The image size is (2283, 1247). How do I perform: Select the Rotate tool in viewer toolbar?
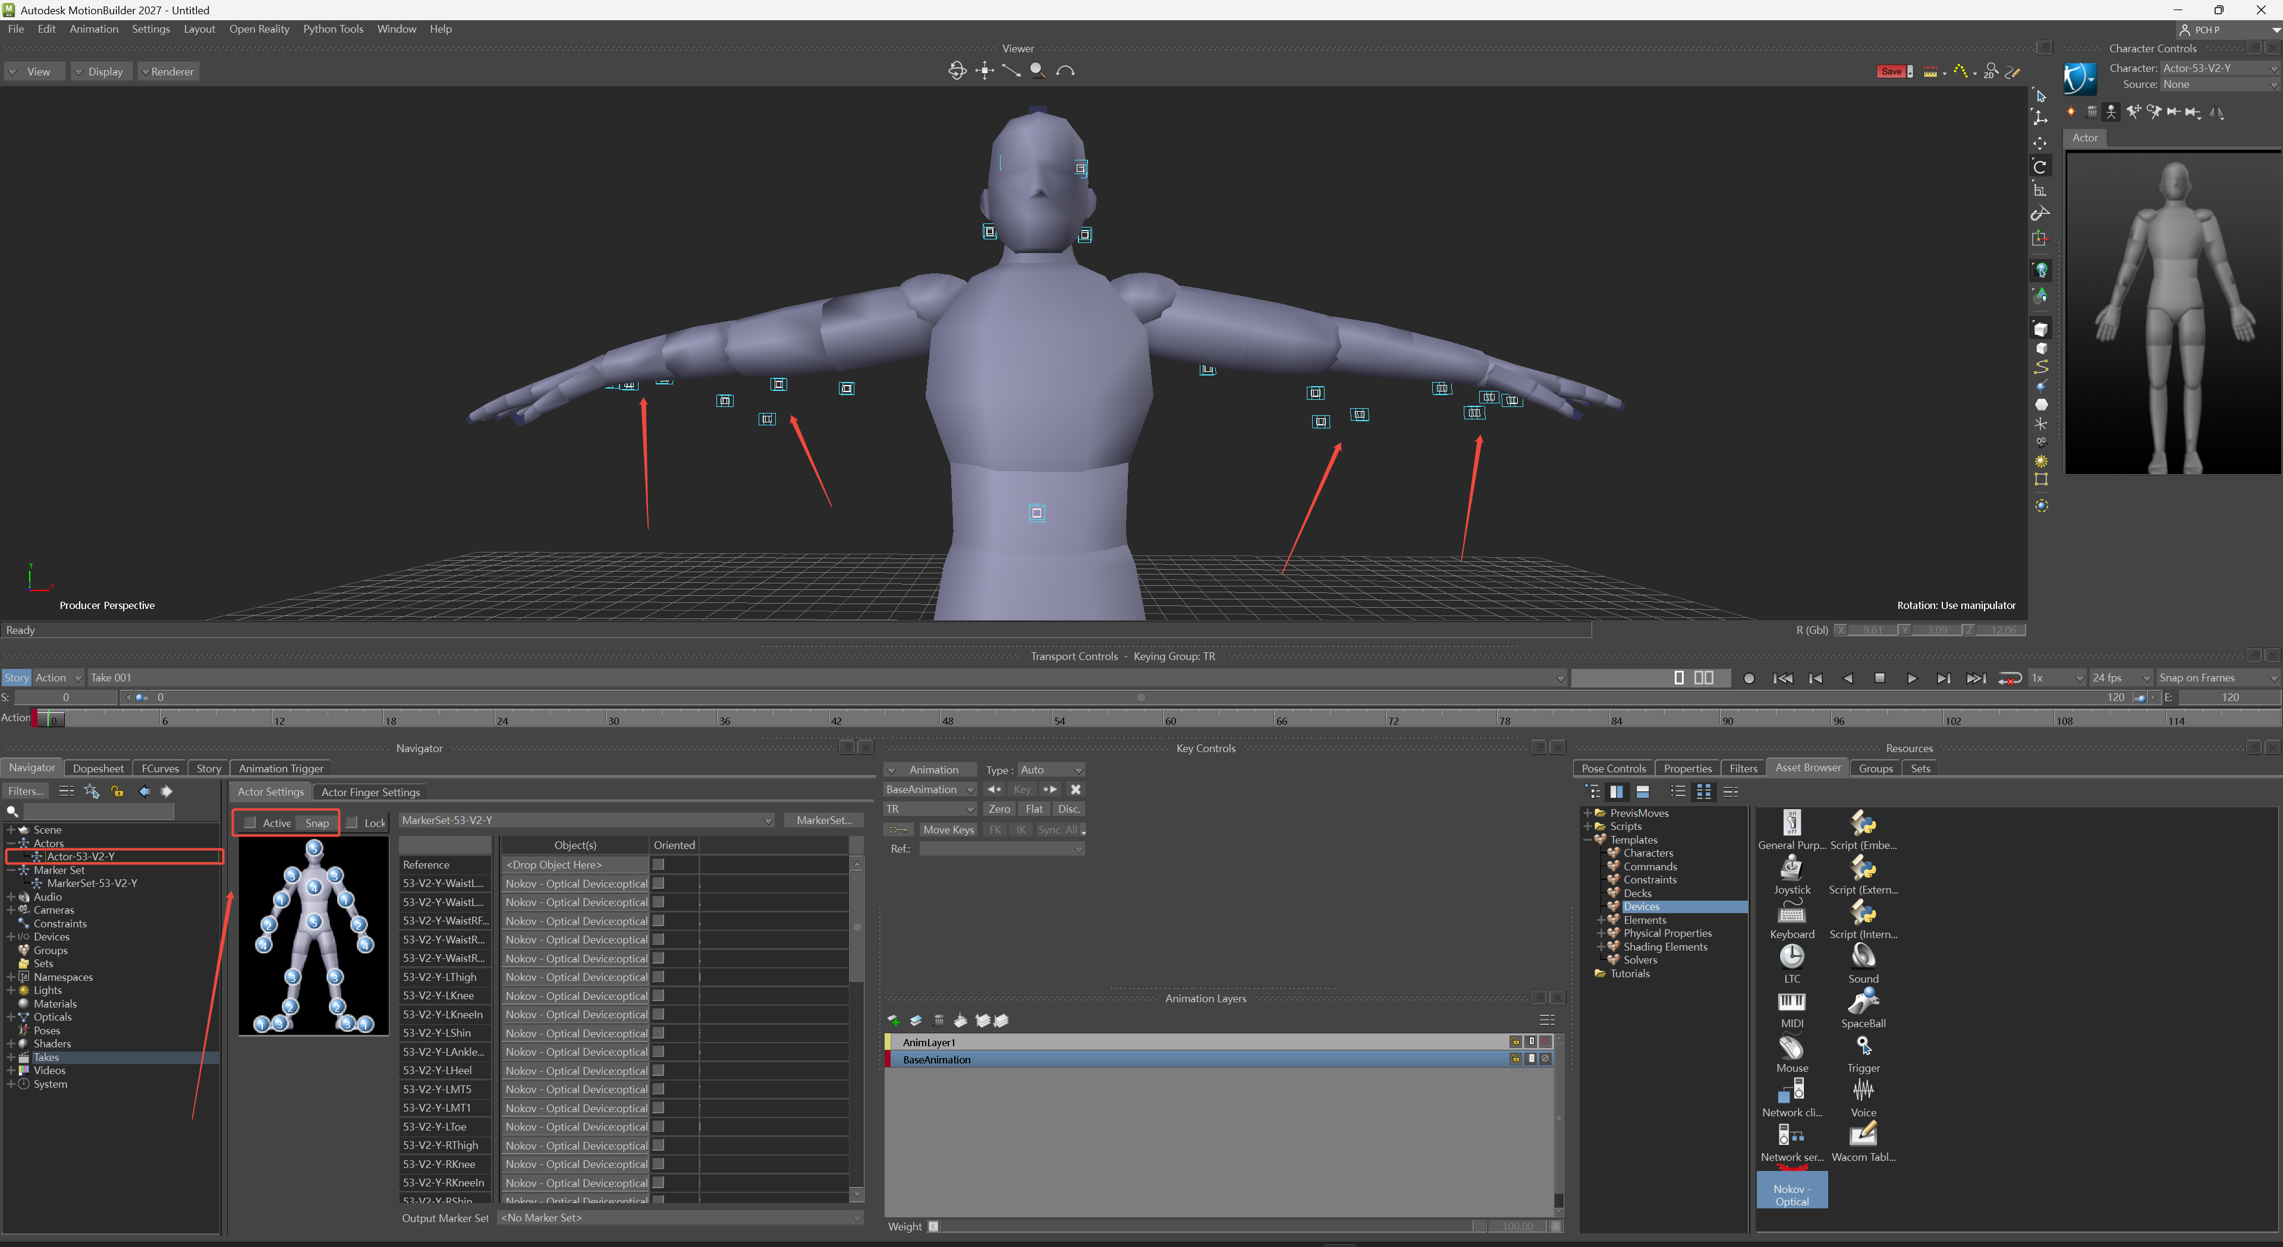click(x=2039, y=166)
